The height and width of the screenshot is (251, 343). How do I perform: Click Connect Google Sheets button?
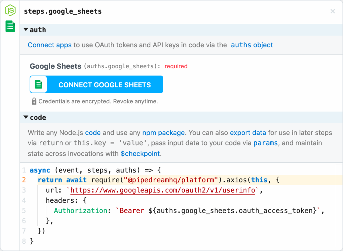[97, 85]
